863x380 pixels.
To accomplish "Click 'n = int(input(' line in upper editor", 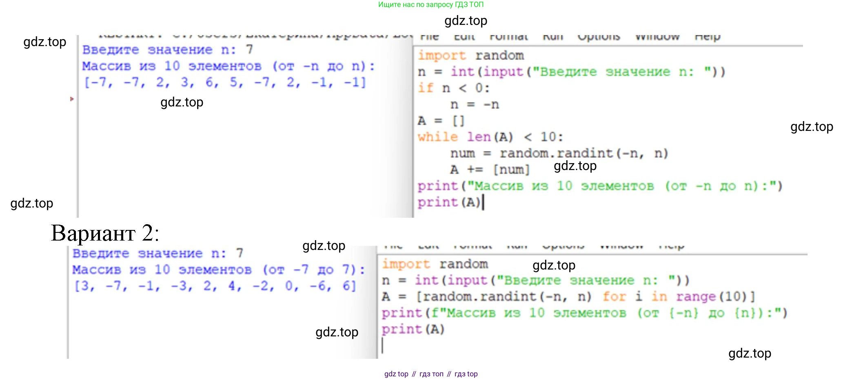I will point(571,72).
